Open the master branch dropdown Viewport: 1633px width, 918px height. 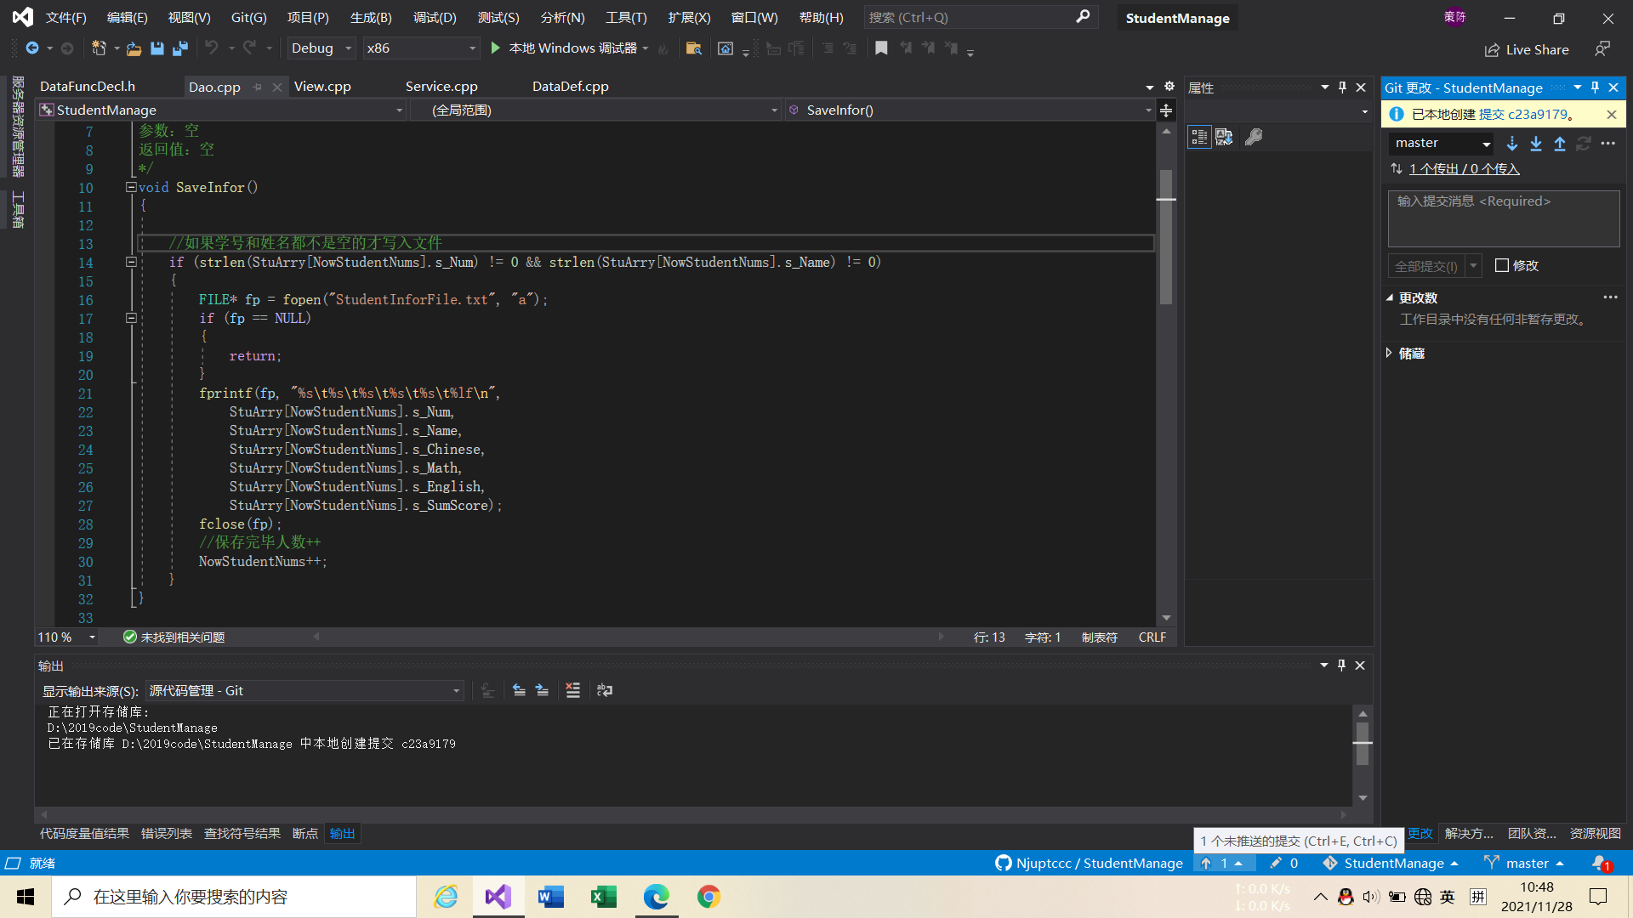pyautogui.click(x=1441, y=144)
